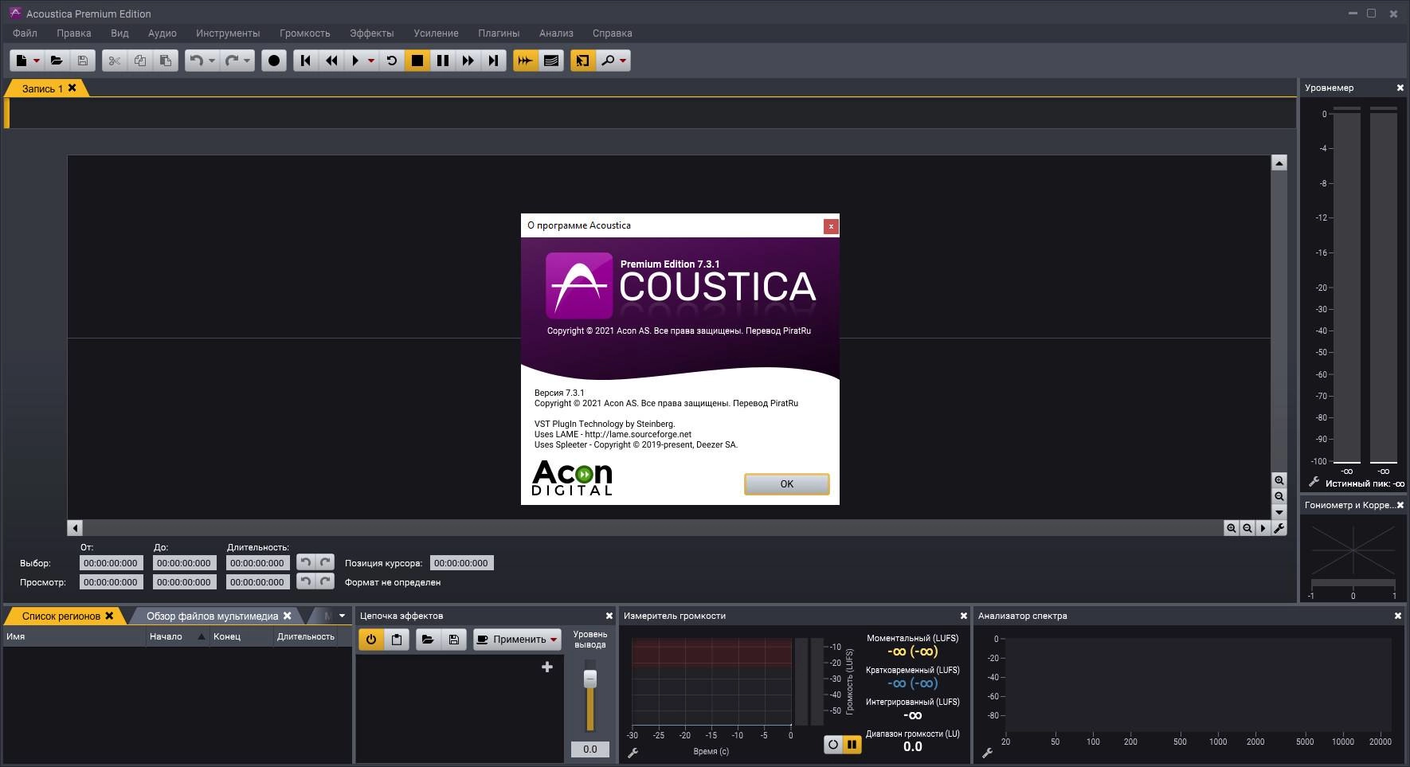This screenshot has height=767, width=1410.
Task: Click the Stop playback button
Action: (x=417, y=61)
